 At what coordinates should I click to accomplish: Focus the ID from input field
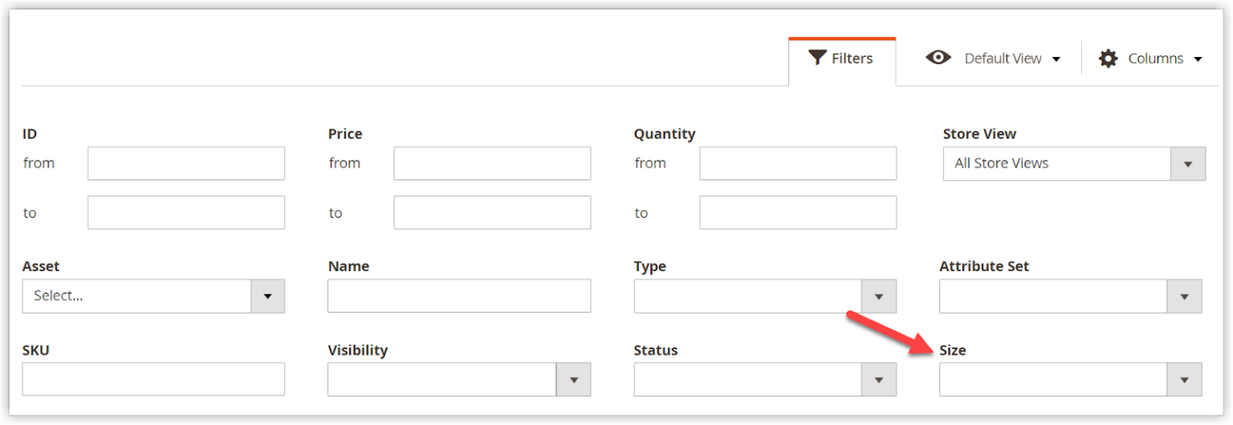tap(186, 164)
